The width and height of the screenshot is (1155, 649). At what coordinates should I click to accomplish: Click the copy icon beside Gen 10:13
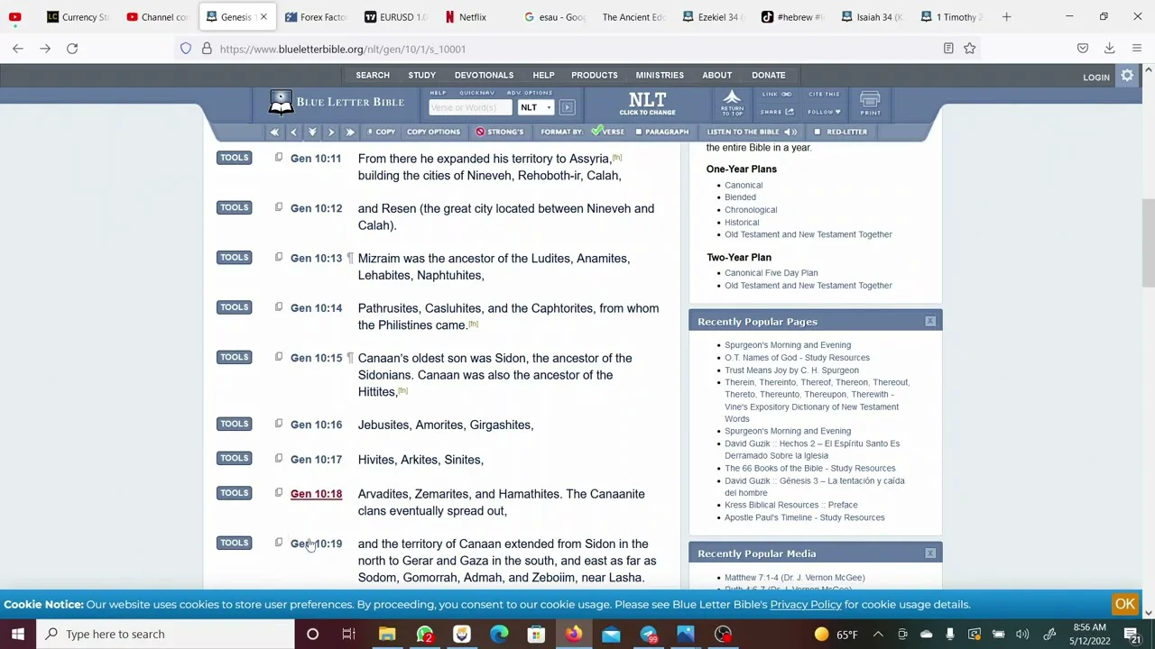tap(279, 258)
